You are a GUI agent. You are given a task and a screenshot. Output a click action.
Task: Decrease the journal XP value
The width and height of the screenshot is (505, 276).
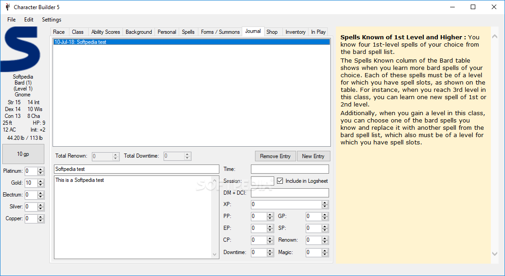[325, 207]
